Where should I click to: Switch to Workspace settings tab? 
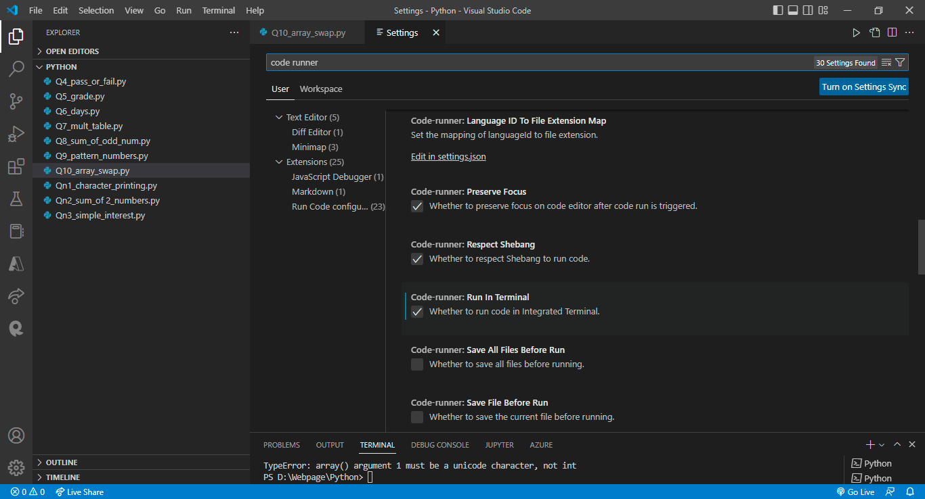click(x=321, y=89)
